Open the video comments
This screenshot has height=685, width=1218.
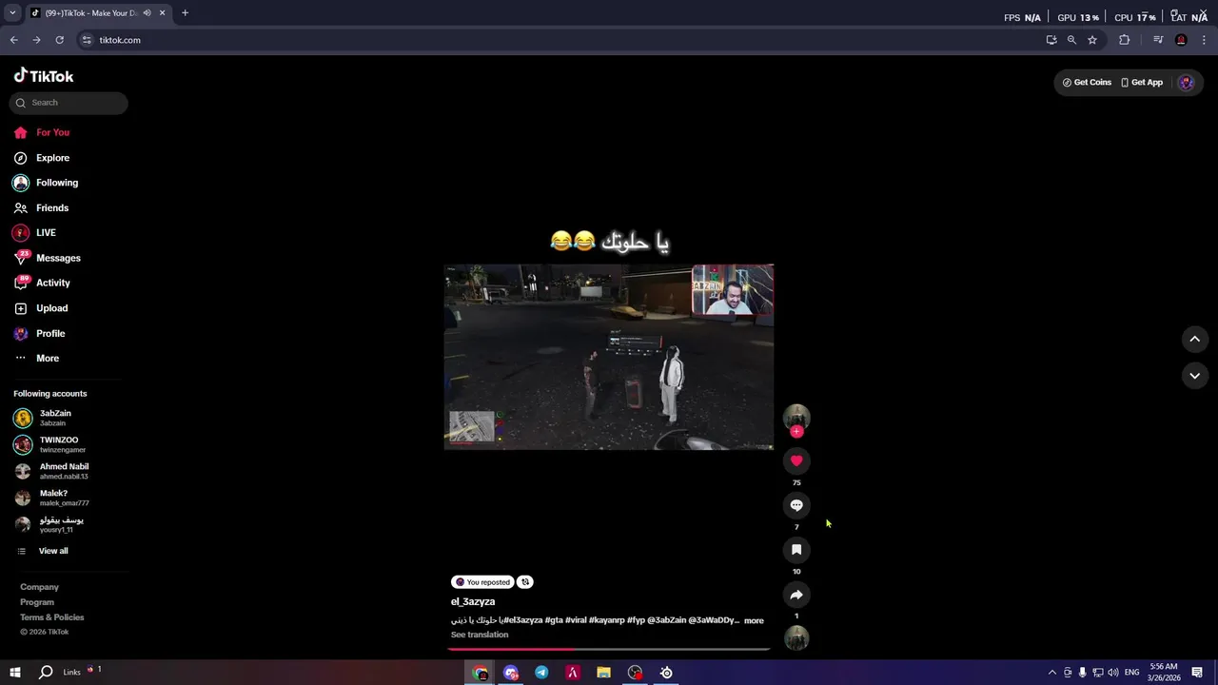[796, 505]
